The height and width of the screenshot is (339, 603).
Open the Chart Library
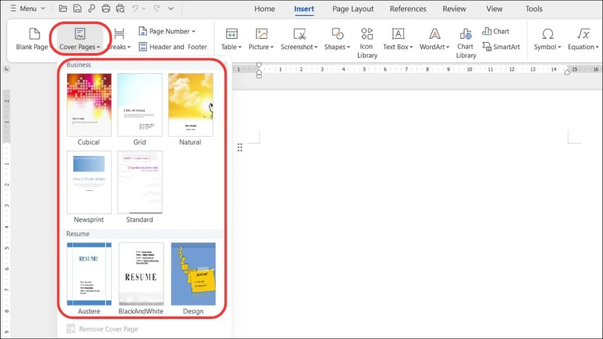point(466,43)
